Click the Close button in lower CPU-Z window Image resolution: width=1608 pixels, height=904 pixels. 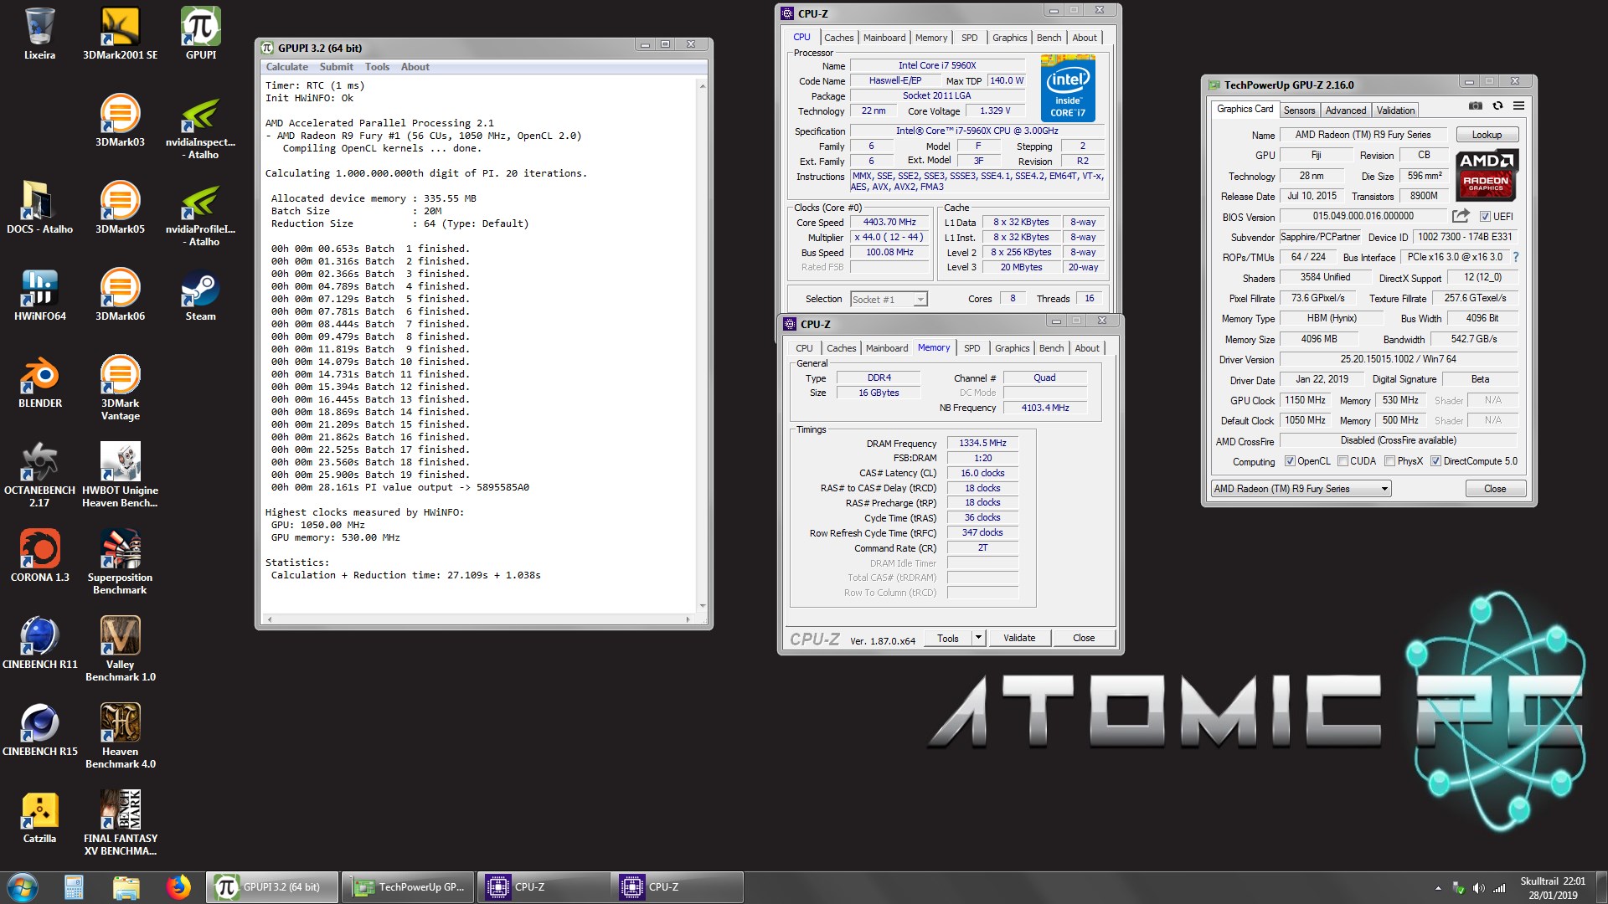pos(1084,638)
